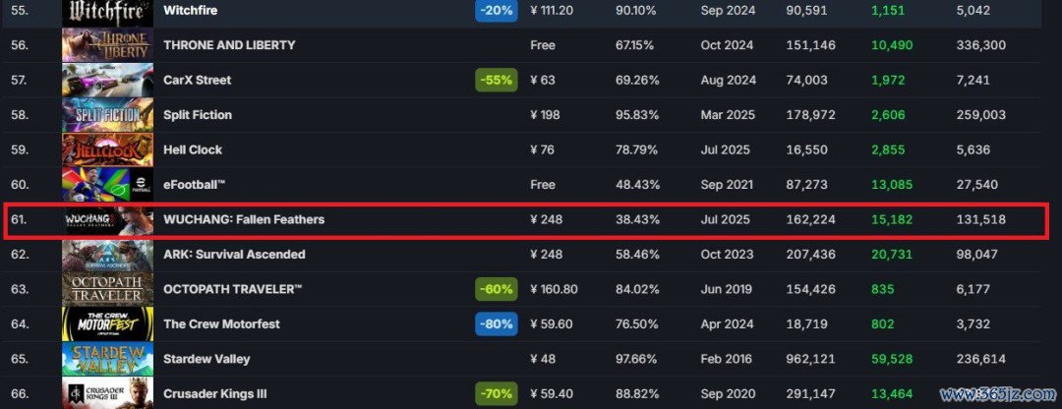Open the WUCHANG Fallen Feathers thumbnail

pos(108,219)
